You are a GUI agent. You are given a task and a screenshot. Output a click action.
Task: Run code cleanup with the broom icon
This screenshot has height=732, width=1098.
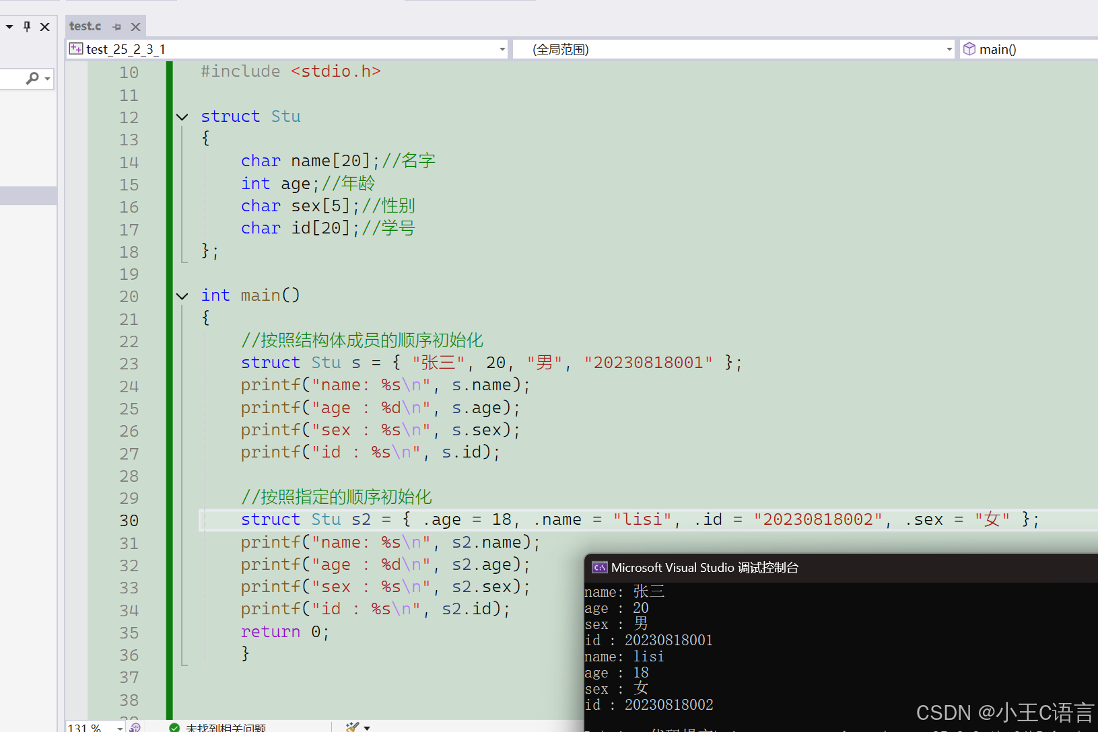click(352, 727)
